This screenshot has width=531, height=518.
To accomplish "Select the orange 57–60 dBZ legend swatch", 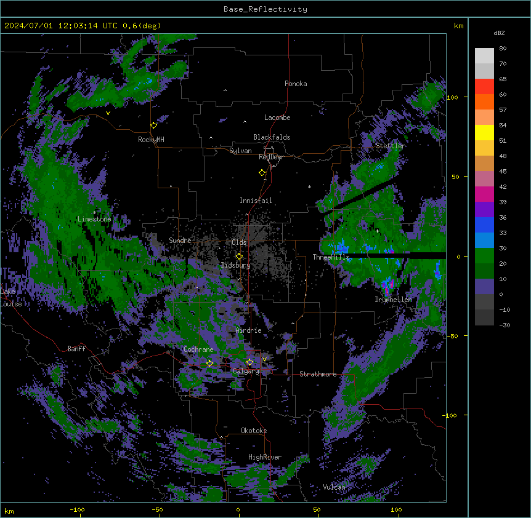I will pyautogui.click(x=484, y=102).
